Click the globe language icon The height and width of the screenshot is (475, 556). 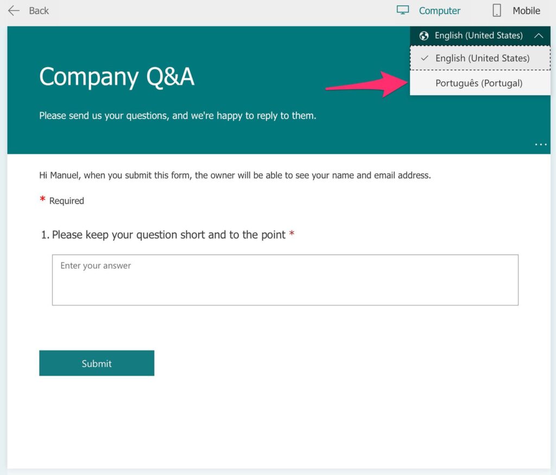(x=424, y=36)
